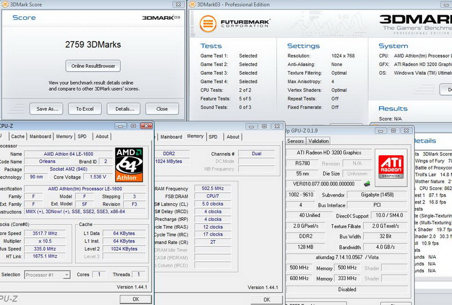Click the Futuremark orange logo
The height and width of the screenshot is (305, 452).
208,24
